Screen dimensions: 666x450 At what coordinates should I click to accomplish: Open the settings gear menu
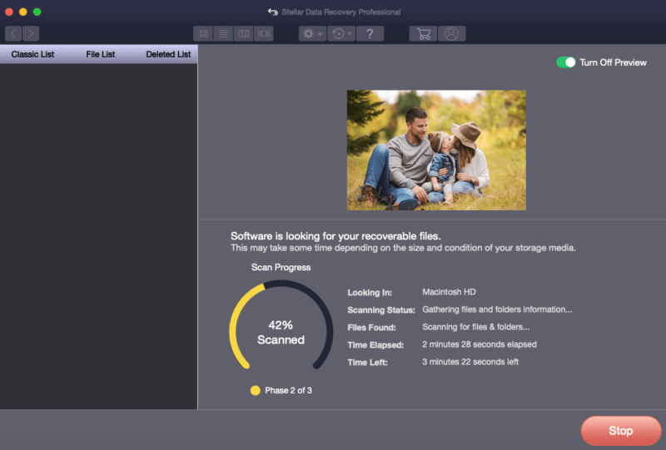(x=312, y=33)
